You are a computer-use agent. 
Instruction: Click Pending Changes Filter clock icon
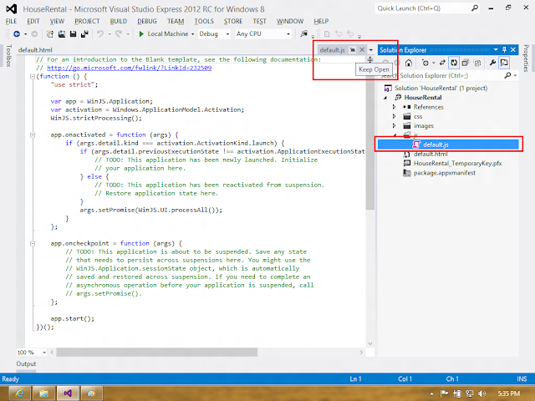pos(425,63)
